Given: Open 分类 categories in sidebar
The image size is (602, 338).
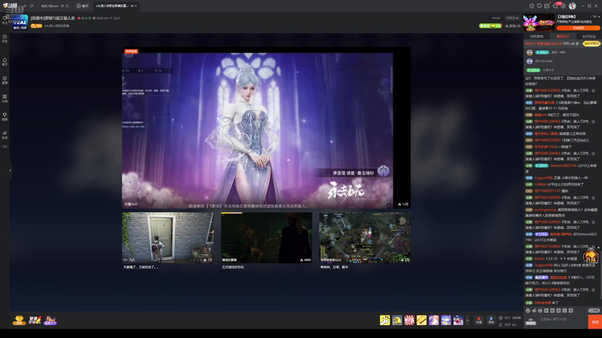Looking at the screenshot, I should tap(5, 98).
